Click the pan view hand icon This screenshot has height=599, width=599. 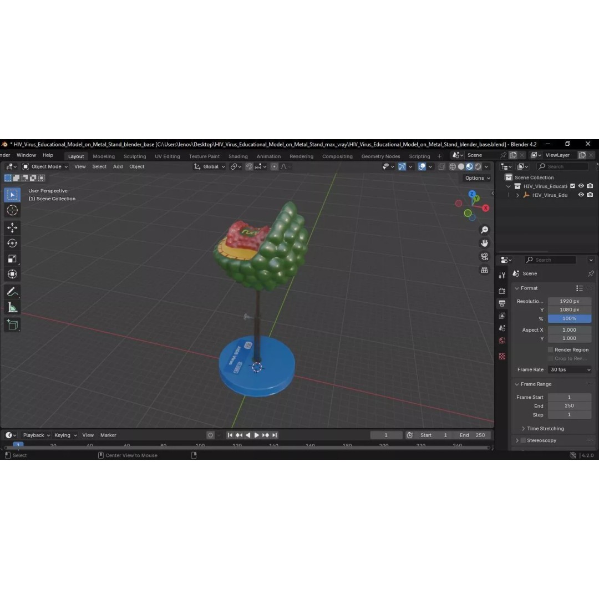click(484, 243)
